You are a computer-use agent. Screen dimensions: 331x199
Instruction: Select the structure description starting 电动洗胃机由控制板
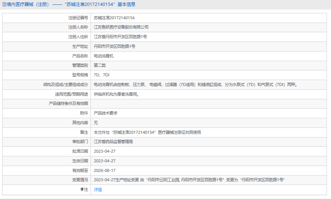(x=196, y=84)
